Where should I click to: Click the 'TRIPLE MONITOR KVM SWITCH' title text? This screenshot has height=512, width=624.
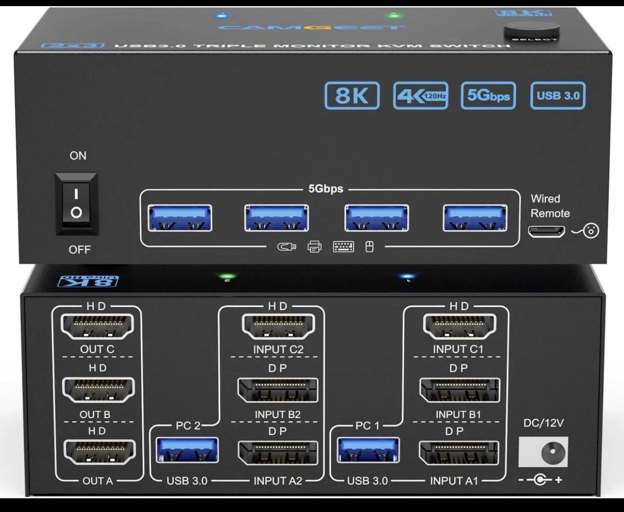tap(352, 46)
